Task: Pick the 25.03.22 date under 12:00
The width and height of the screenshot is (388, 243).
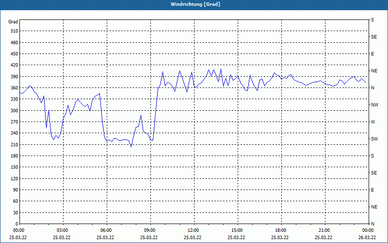Action: 193,238
